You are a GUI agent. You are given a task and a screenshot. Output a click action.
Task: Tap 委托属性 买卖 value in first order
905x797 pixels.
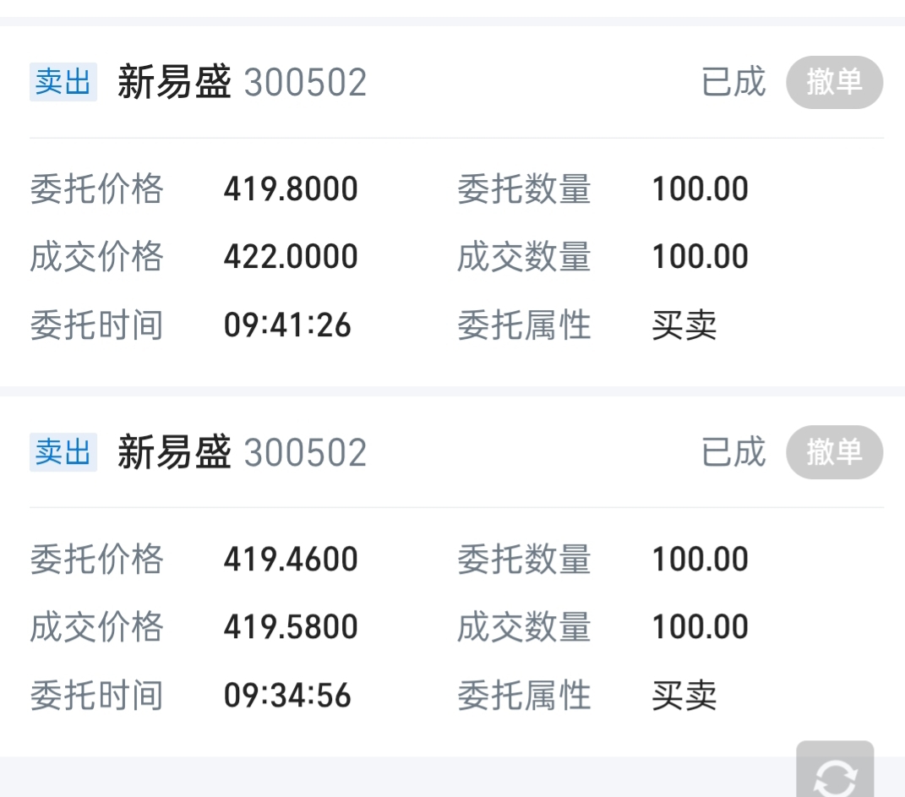point(684,325)
